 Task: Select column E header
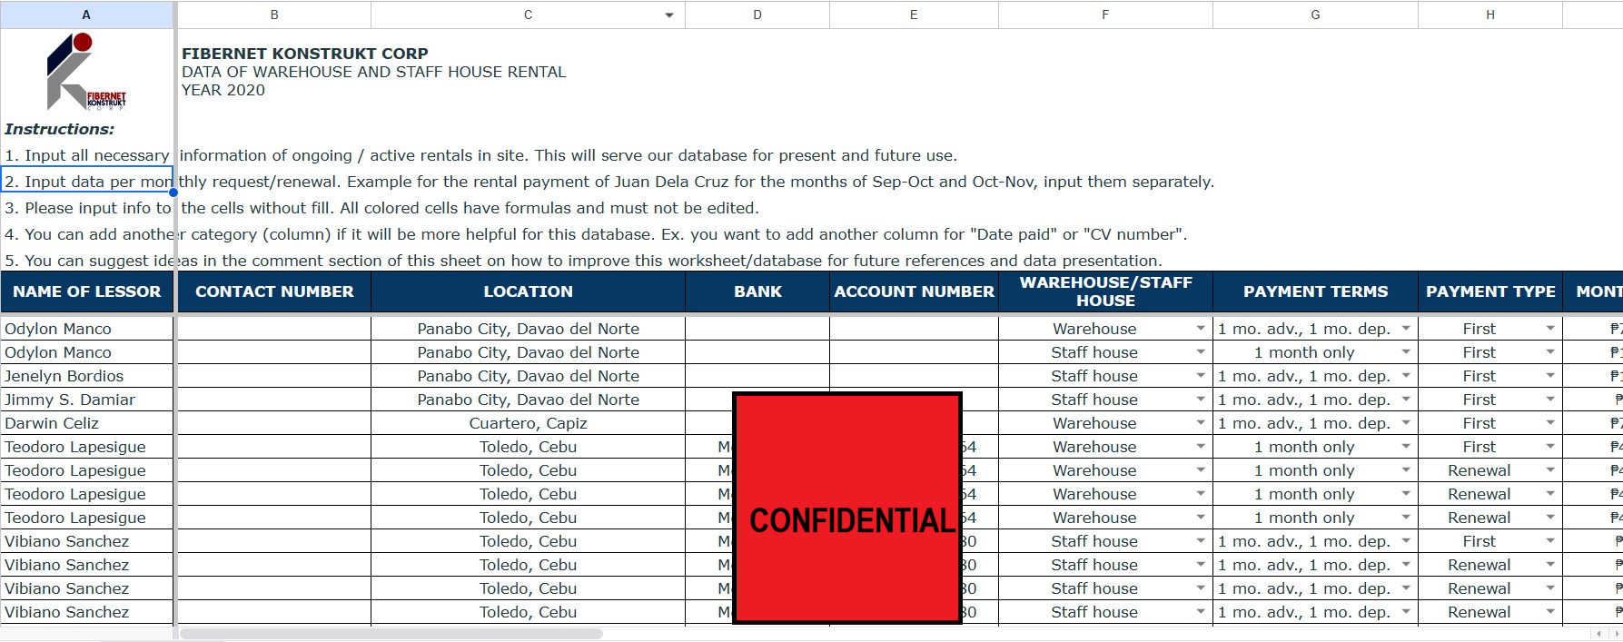point(914,15)
